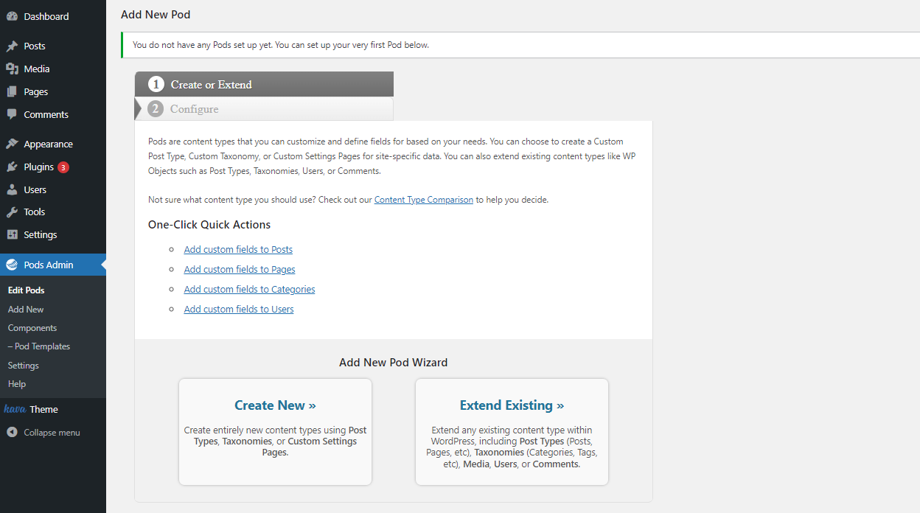Select the Create or Extend step
Image resolution: width=920 pixels, height=513 pixels.
pos(264,84)
